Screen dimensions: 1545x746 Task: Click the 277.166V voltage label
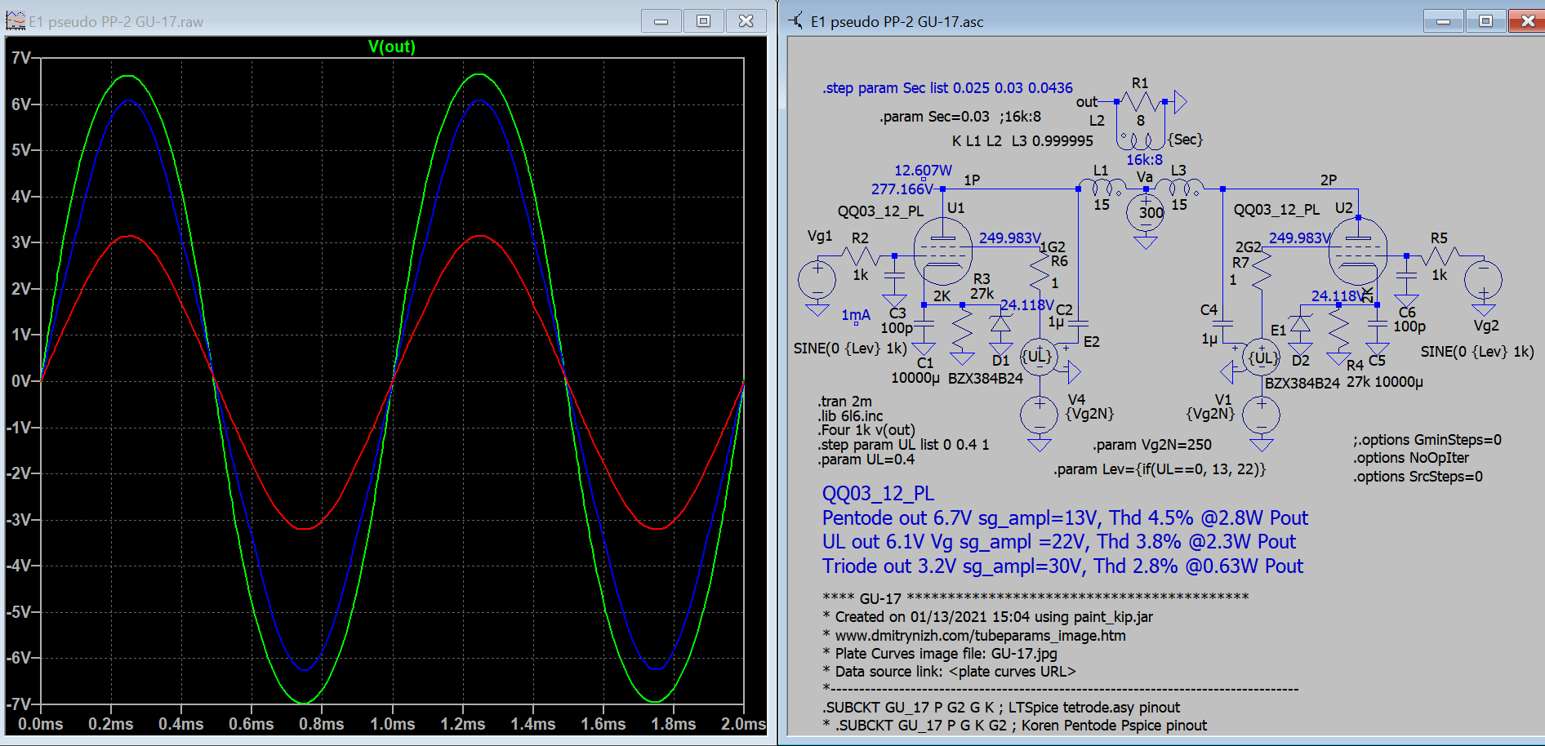point(902,189)
